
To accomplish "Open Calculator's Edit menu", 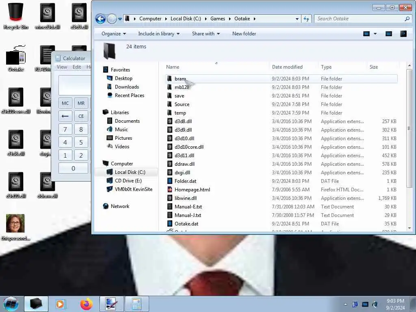I will click(77, 67).
